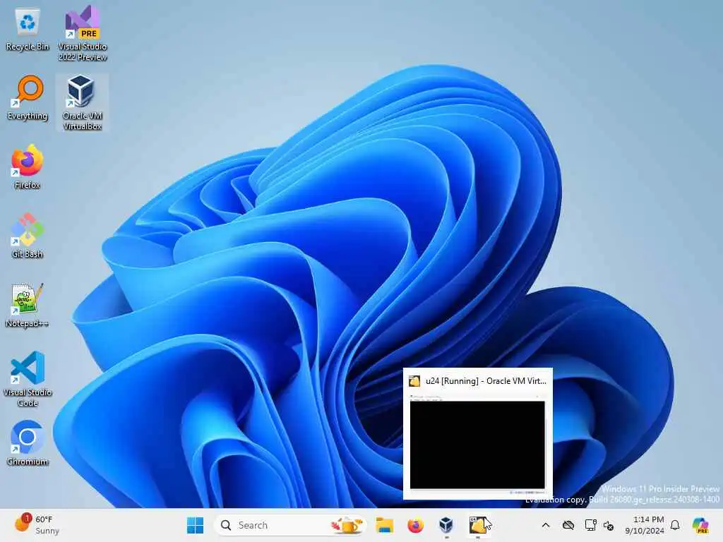This screenshot has width=723, height=542.
Task: Click the running u24 VM taskbar icon
Action: pos(478,525)
